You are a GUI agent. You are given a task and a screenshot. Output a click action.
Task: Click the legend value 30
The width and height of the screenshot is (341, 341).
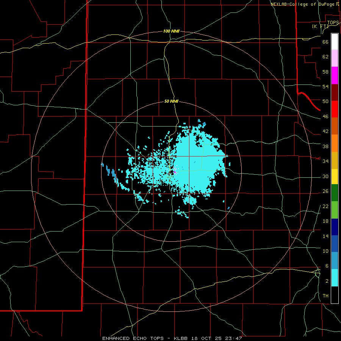click(x=325, y=176)
